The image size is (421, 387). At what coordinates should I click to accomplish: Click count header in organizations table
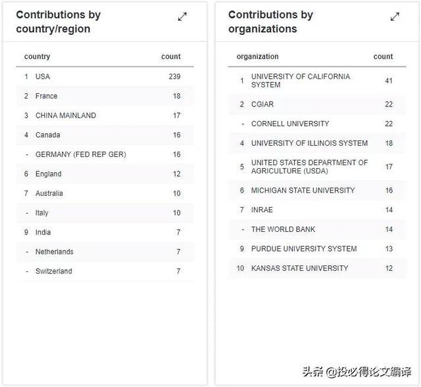pyautogui.click(x=383, y=57)
